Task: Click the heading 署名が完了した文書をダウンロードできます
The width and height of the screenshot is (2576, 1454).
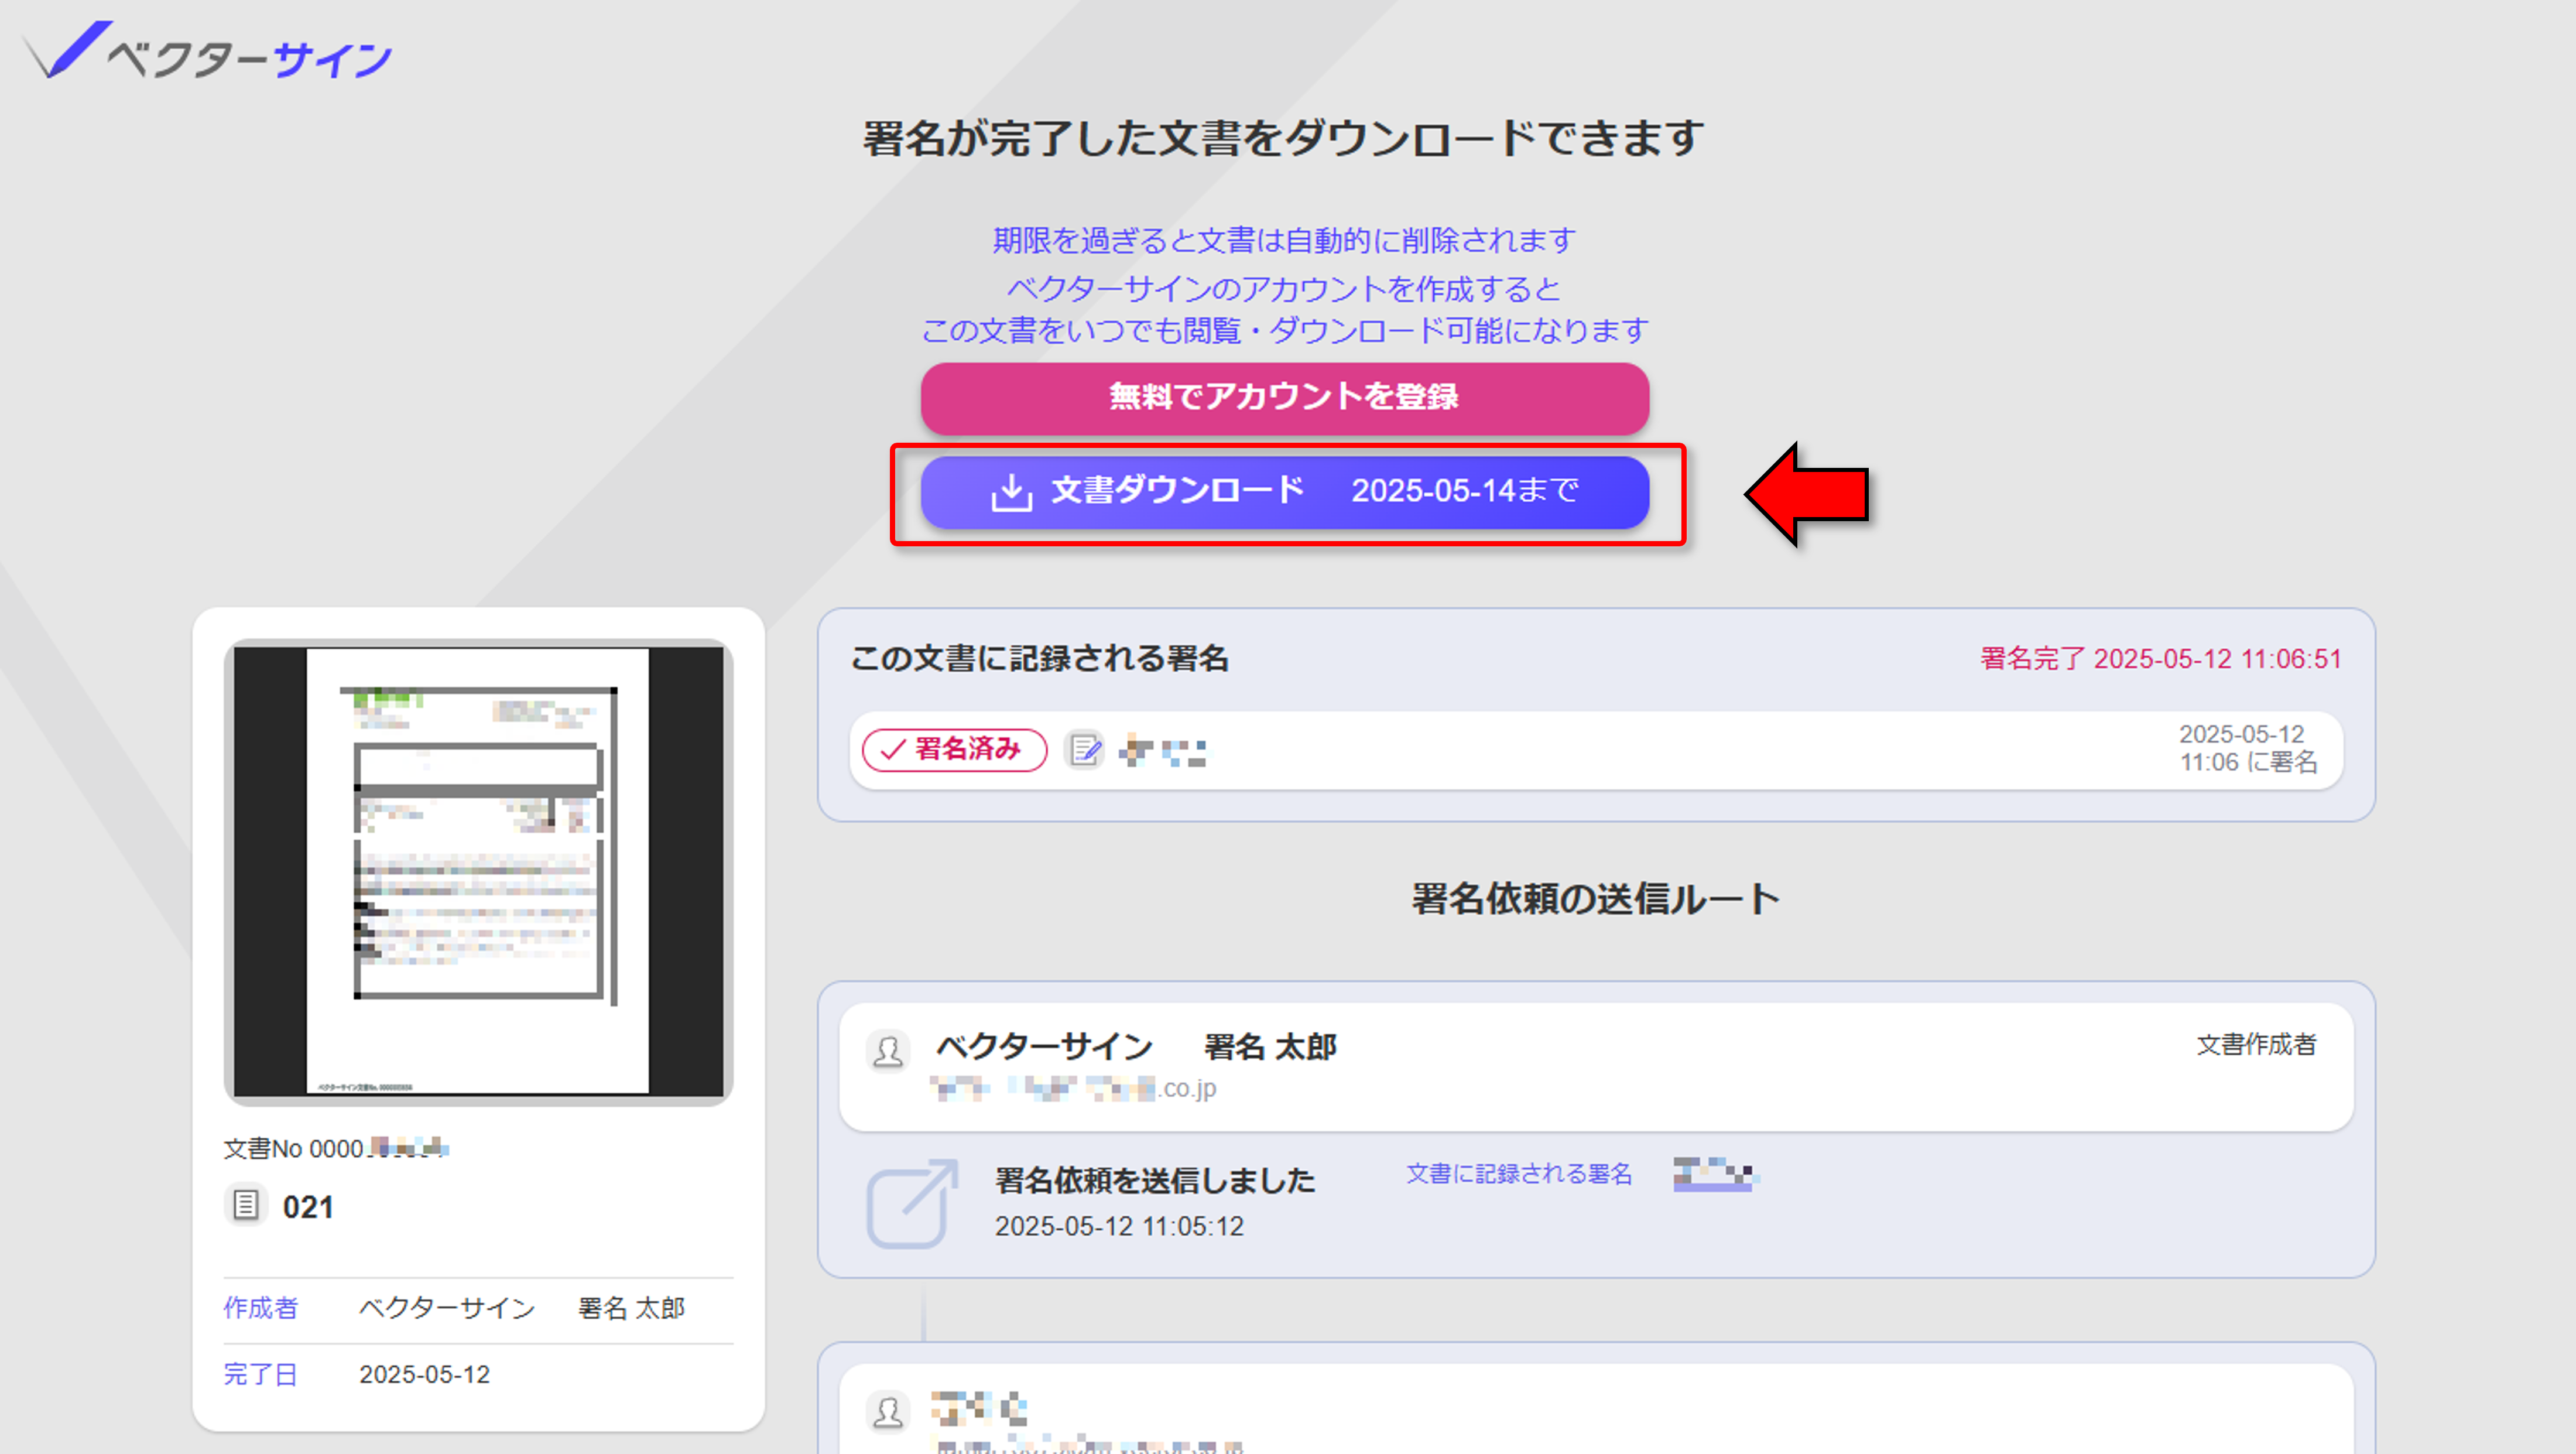Action: [x=1284, y=138]
